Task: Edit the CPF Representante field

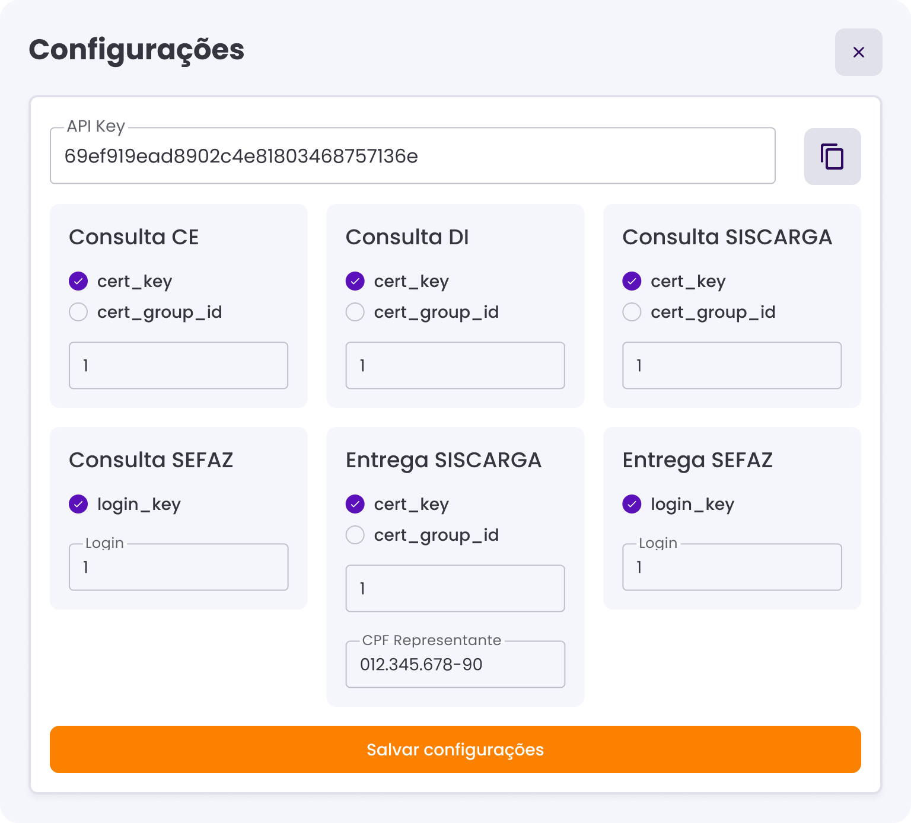Action: point(455,664)
